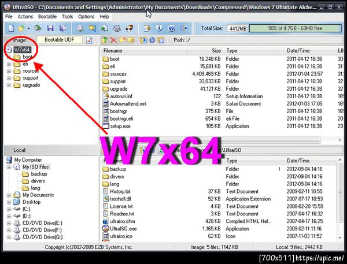This screenshot has width=347, height=264.
Task: Open the Bootable menu
Action: click(x=47, y=17)
